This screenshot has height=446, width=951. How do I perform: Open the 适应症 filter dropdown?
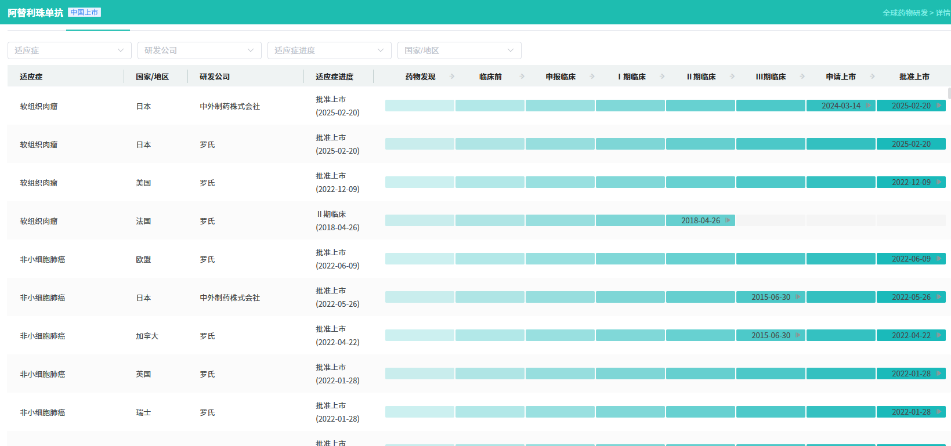(x=70, y=50)
